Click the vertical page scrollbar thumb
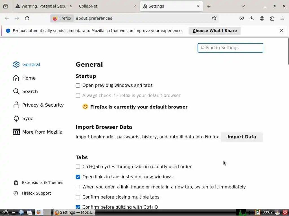The height and width of the screenshot is (216, 289). click(x=288, y=51)
